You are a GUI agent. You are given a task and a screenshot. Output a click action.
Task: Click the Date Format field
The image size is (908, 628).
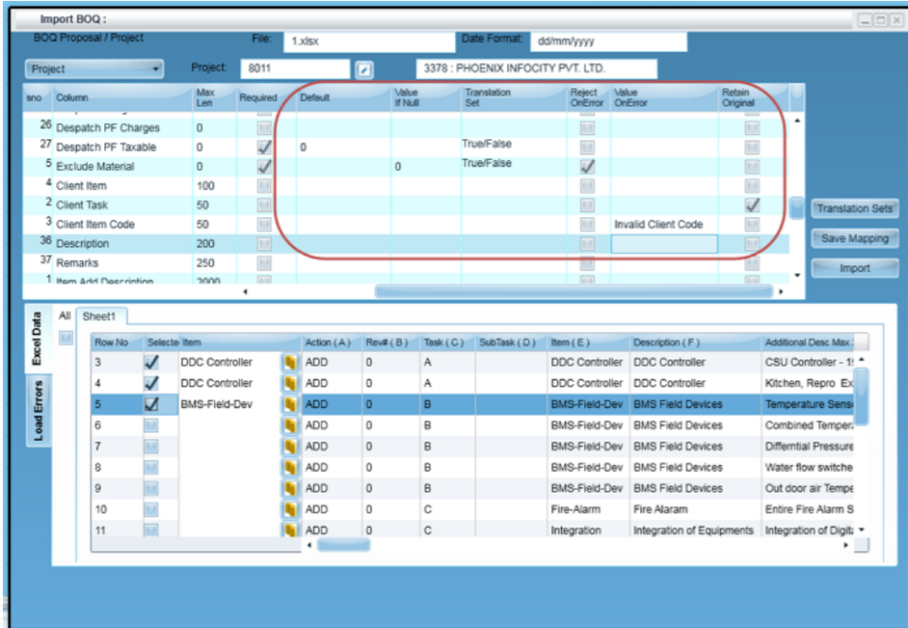click(x=608, y=41)
